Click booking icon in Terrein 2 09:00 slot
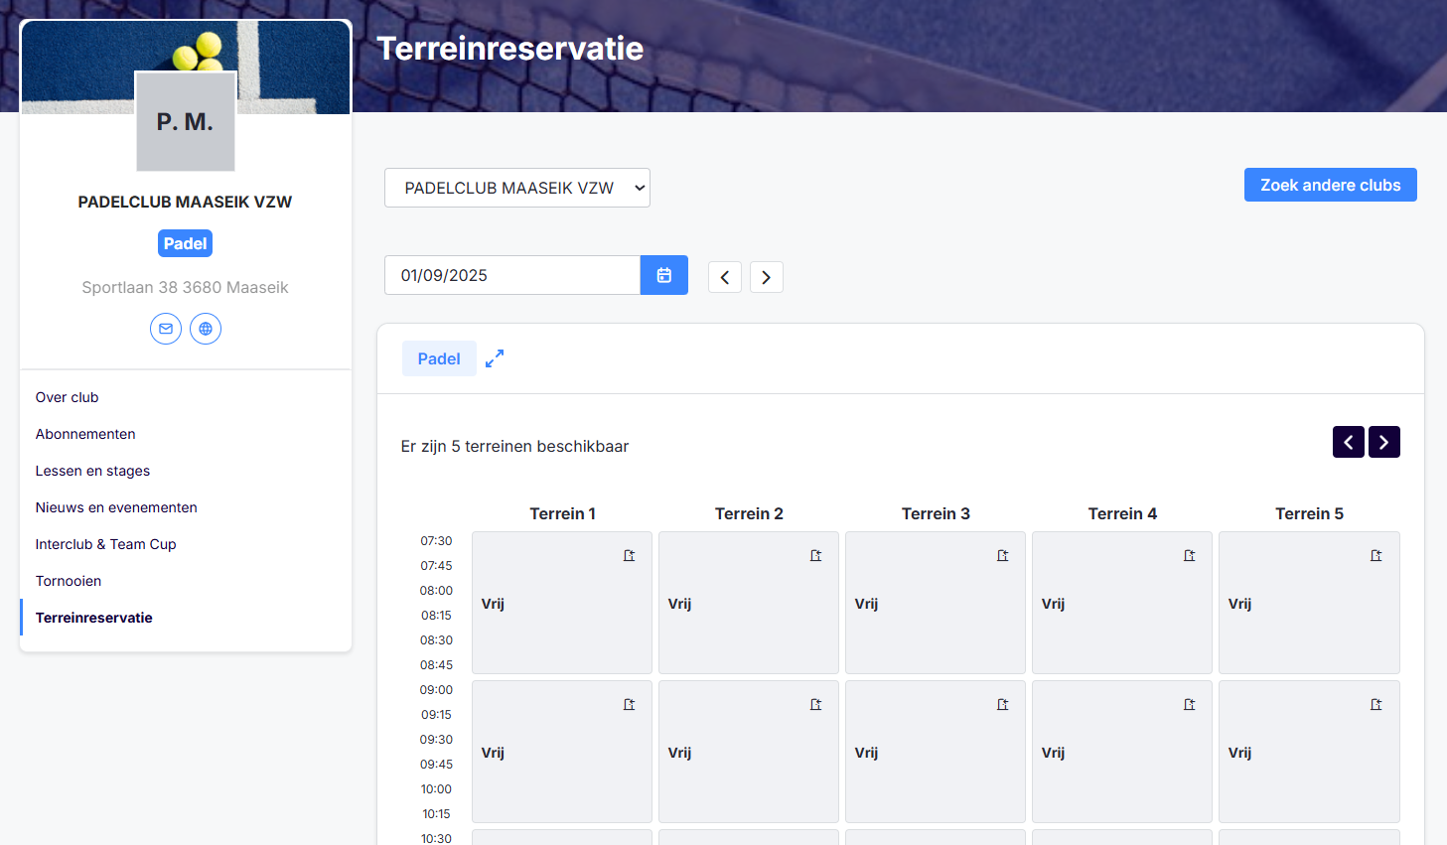 point(815,705)
